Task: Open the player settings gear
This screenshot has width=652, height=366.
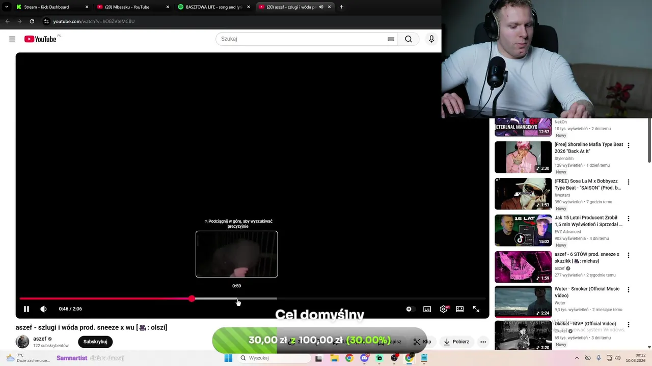Action: tap(444, 309)
